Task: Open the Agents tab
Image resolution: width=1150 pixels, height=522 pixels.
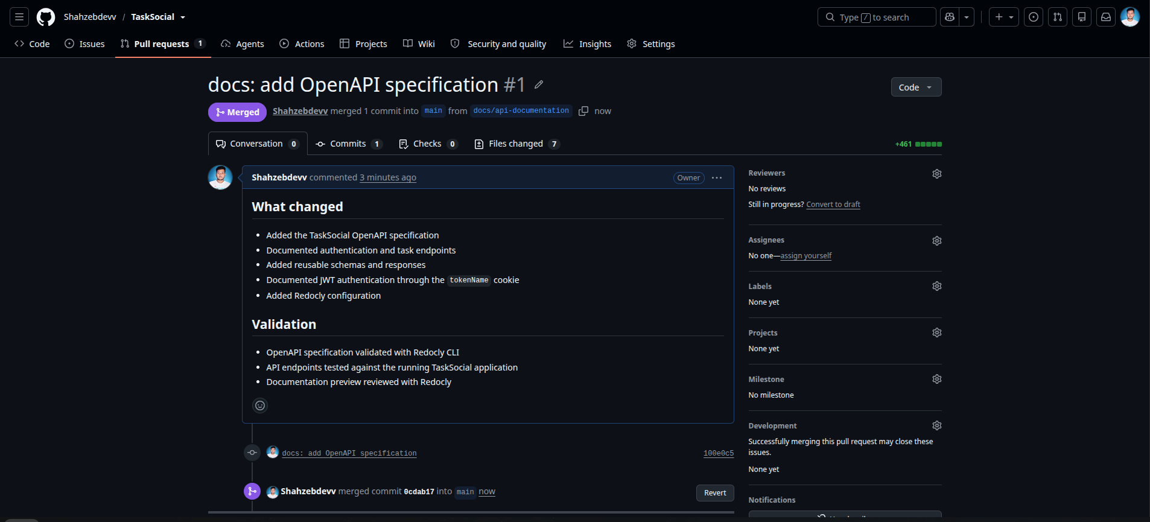Action: (x=243, y=43)
